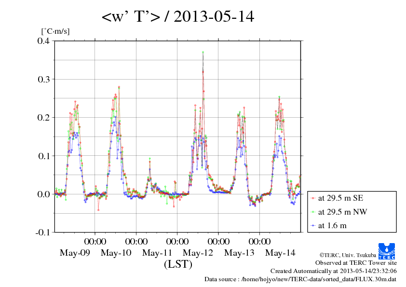Click the y-axis value '0.2'
This screenshot has height=287, width=406.
[43, 117]
